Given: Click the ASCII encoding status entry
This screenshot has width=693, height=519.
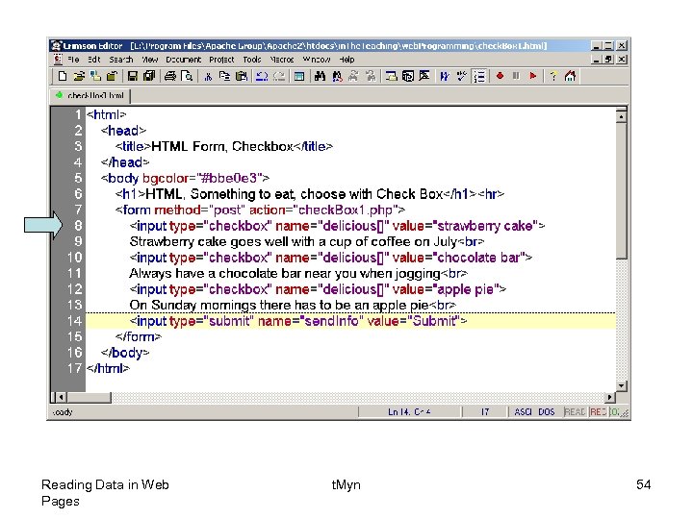Looking at the screenshot, I should (x=523, y=411).
